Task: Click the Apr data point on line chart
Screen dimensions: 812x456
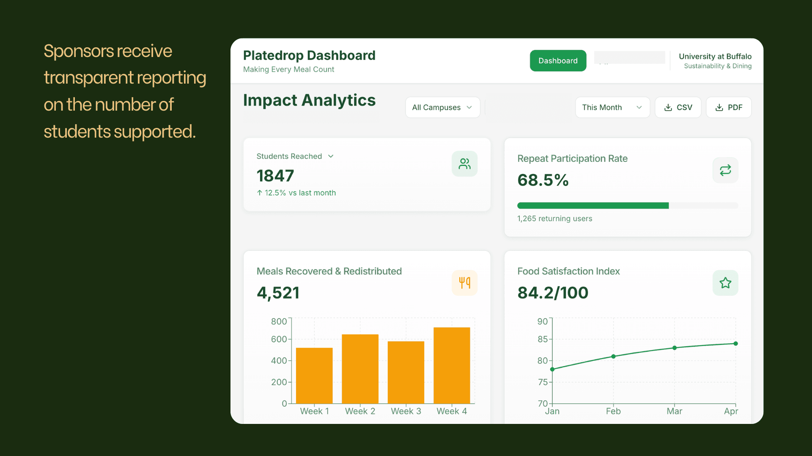Action: click(x=735, y=344)
